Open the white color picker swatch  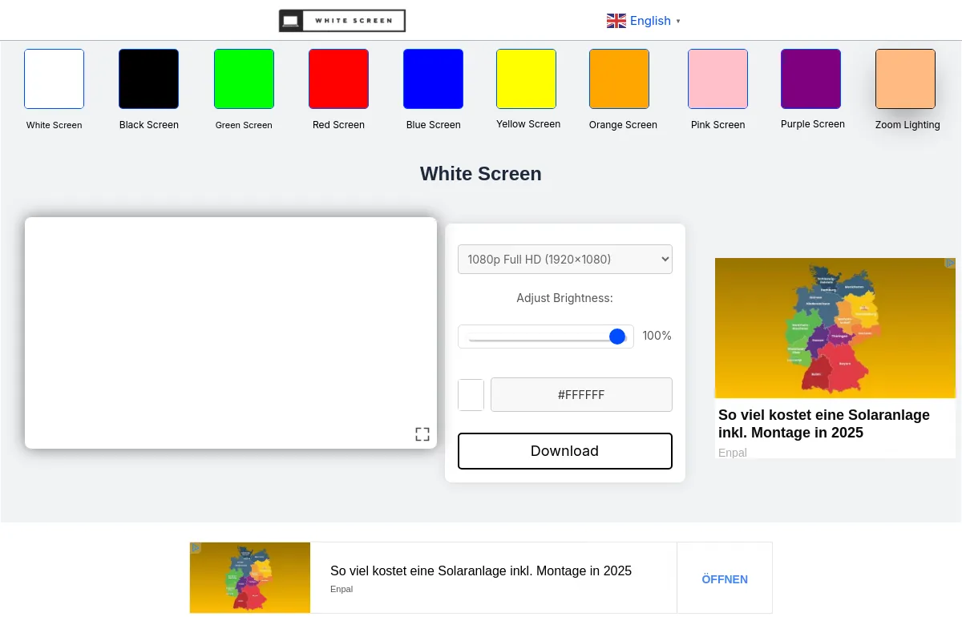coord(471,395)
